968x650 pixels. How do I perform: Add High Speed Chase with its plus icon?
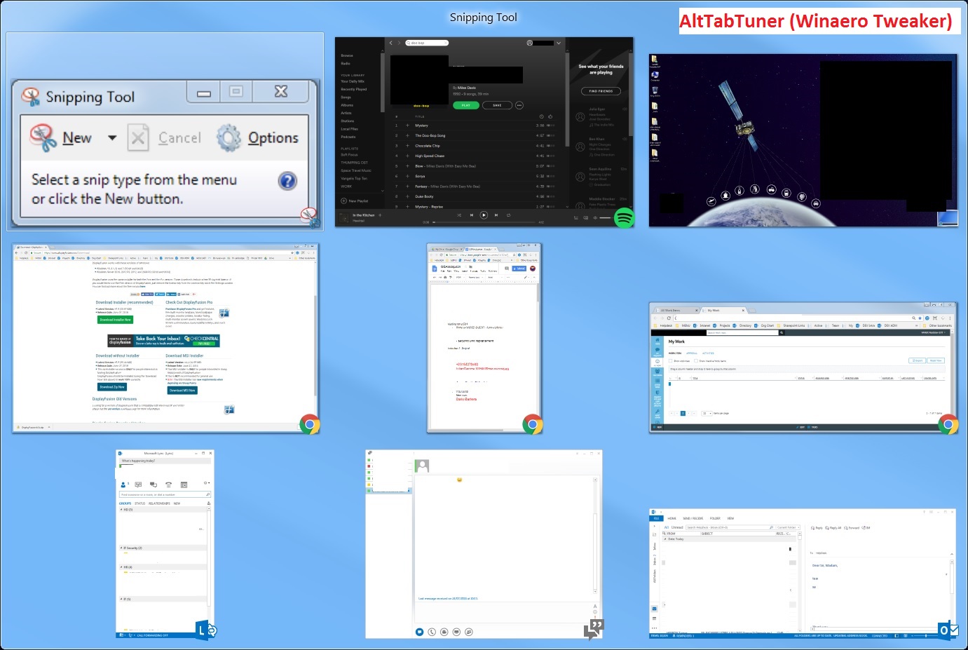(407, 156)
